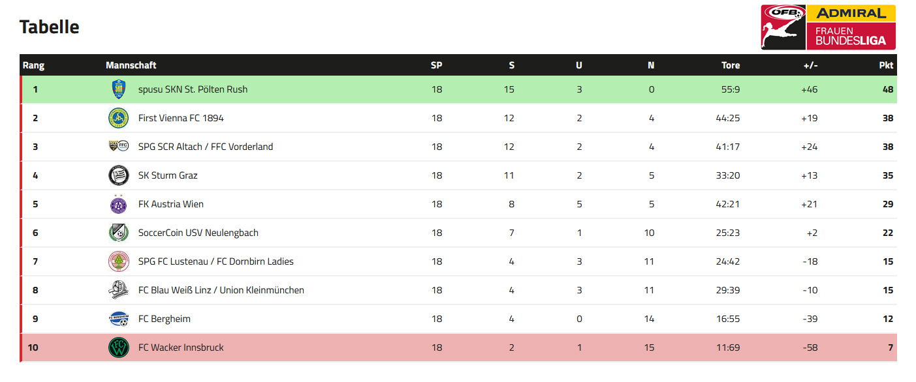Open the spusu SKN St. Pölten Rush team link
916x382 pixels.
point(193,89)
